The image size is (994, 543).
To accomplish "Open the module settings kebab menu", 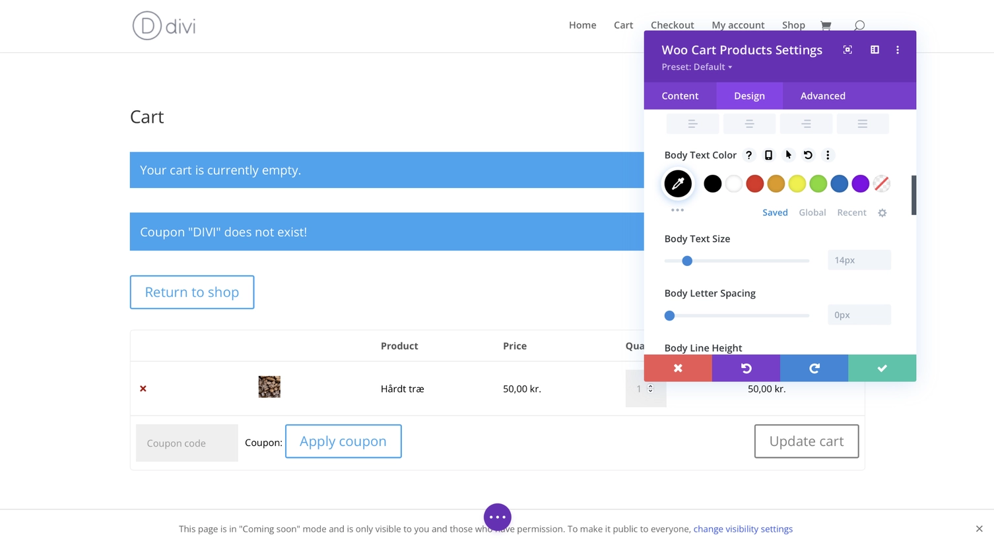I will (x=898, y=50).
